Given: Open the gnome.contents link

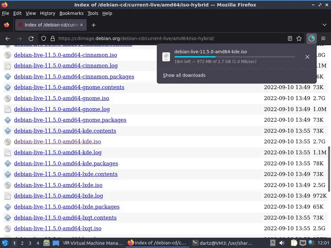Looking at the screenshot, I should [69, 87].
